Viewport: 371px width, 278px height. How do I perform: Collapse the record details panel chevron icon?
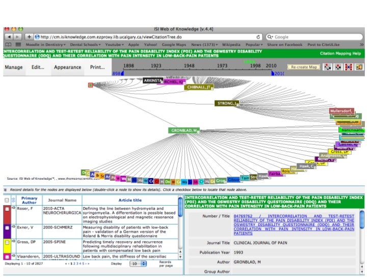point(5,189)
